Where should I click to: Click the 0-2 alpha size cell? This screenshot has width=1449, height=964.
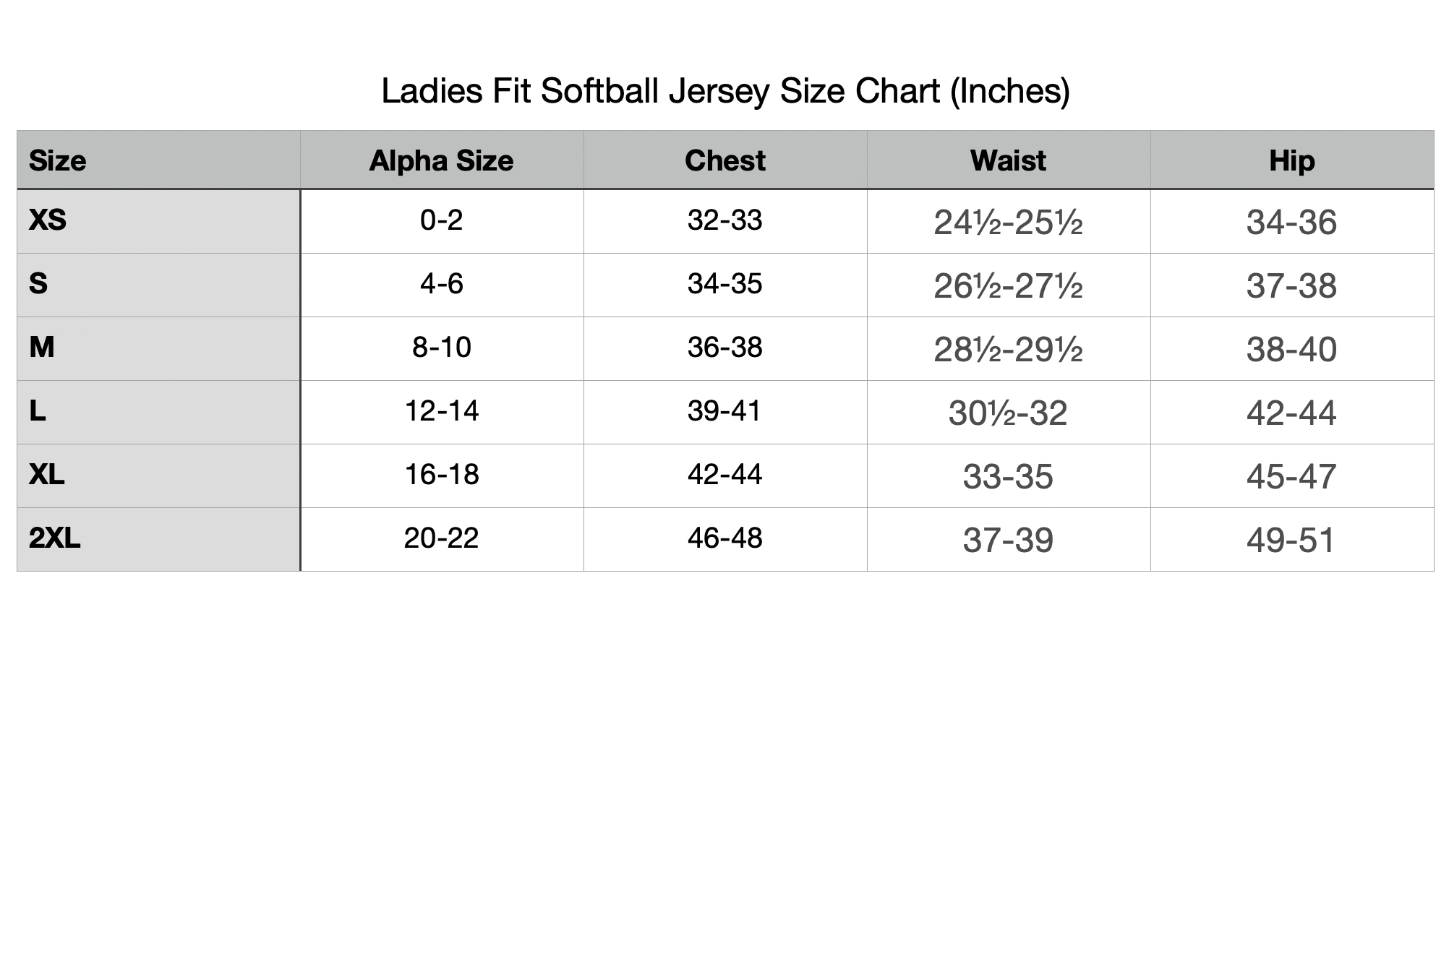pos(441,220)
